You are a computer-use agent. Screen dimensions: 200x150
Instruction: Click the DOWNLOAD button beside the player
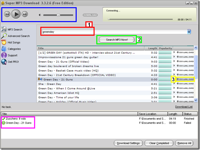coord(90,15)
